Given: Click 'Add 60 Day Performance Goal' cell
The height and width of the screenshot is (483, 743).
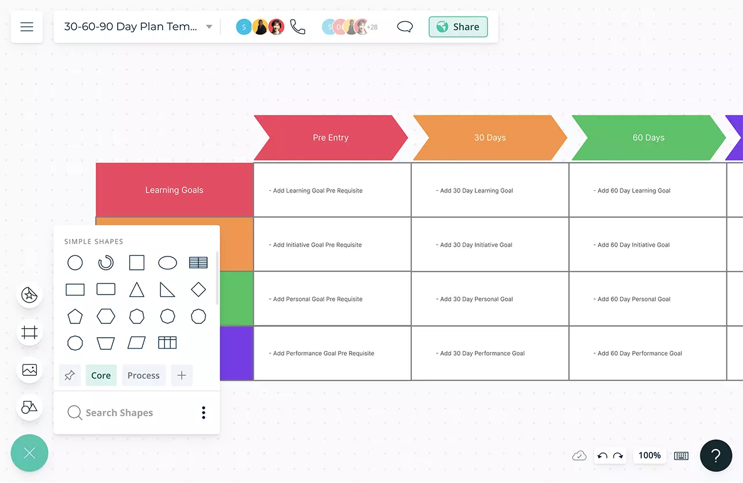Looking at the screenshot, I should (x=648, y=353).
